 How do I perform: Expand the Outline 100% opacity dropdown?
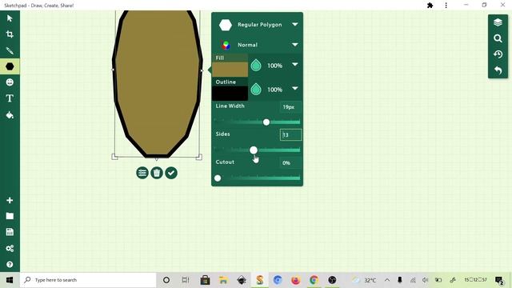[x=295, y=89]
